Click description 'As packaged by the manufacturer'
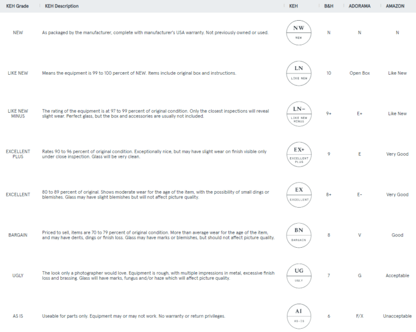 (x=155, y=33)
